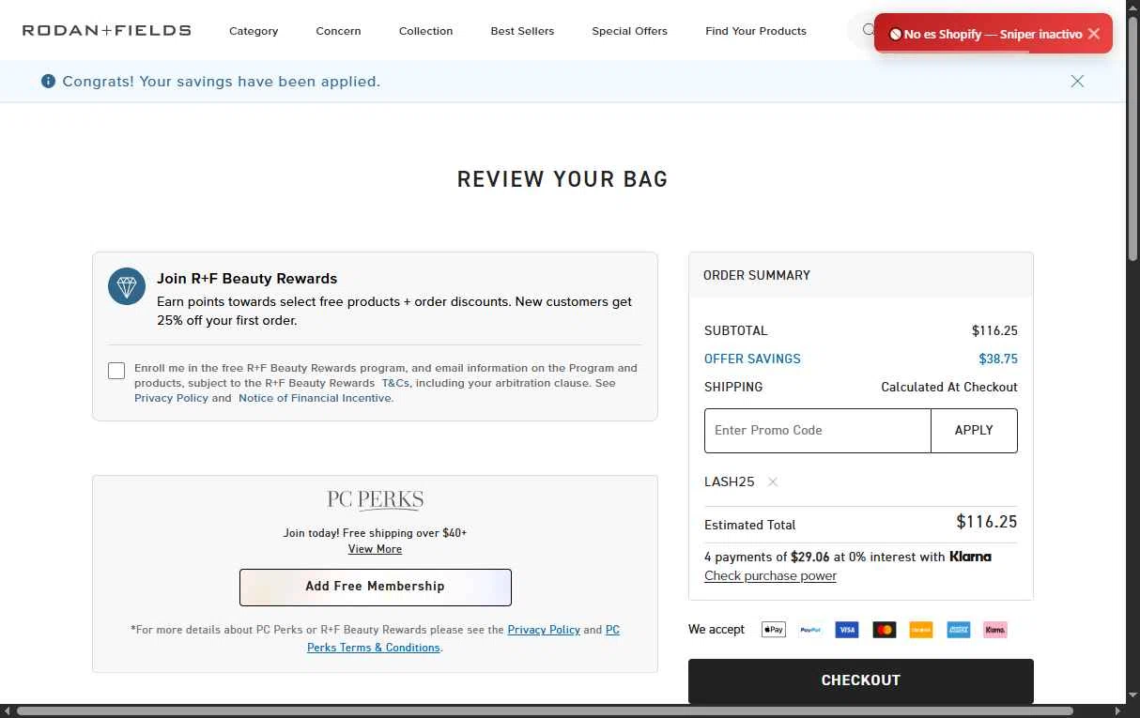Open PC Perks Terms & Conditions link
Screen dimensions: 1140x718
[374, 648]
